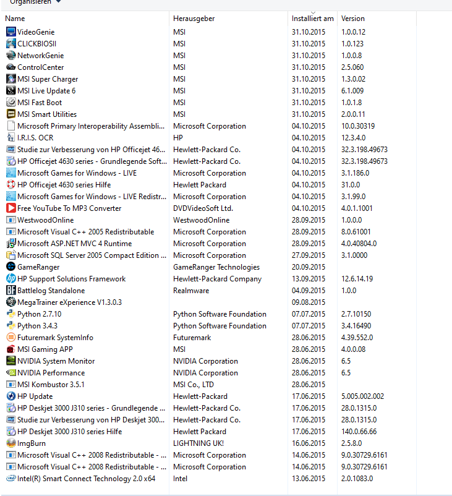This screenshot has width=452, height=496.
Task: Select the ImgBurn icon
Action: (11, 443)
